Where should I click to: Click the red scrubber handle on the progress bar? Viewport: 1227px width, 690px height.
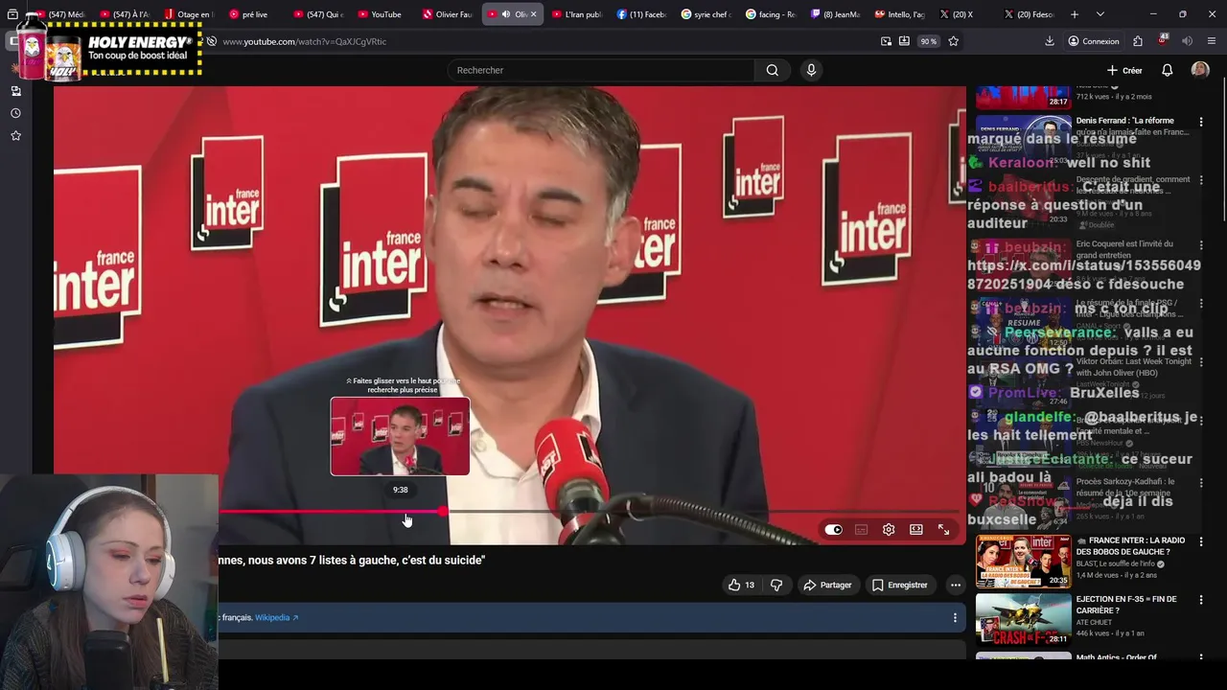[x=443, y=512]
